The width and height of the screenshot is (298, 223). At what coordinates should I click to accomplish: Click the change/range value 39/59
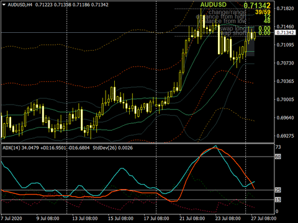(x=263, y=12)
